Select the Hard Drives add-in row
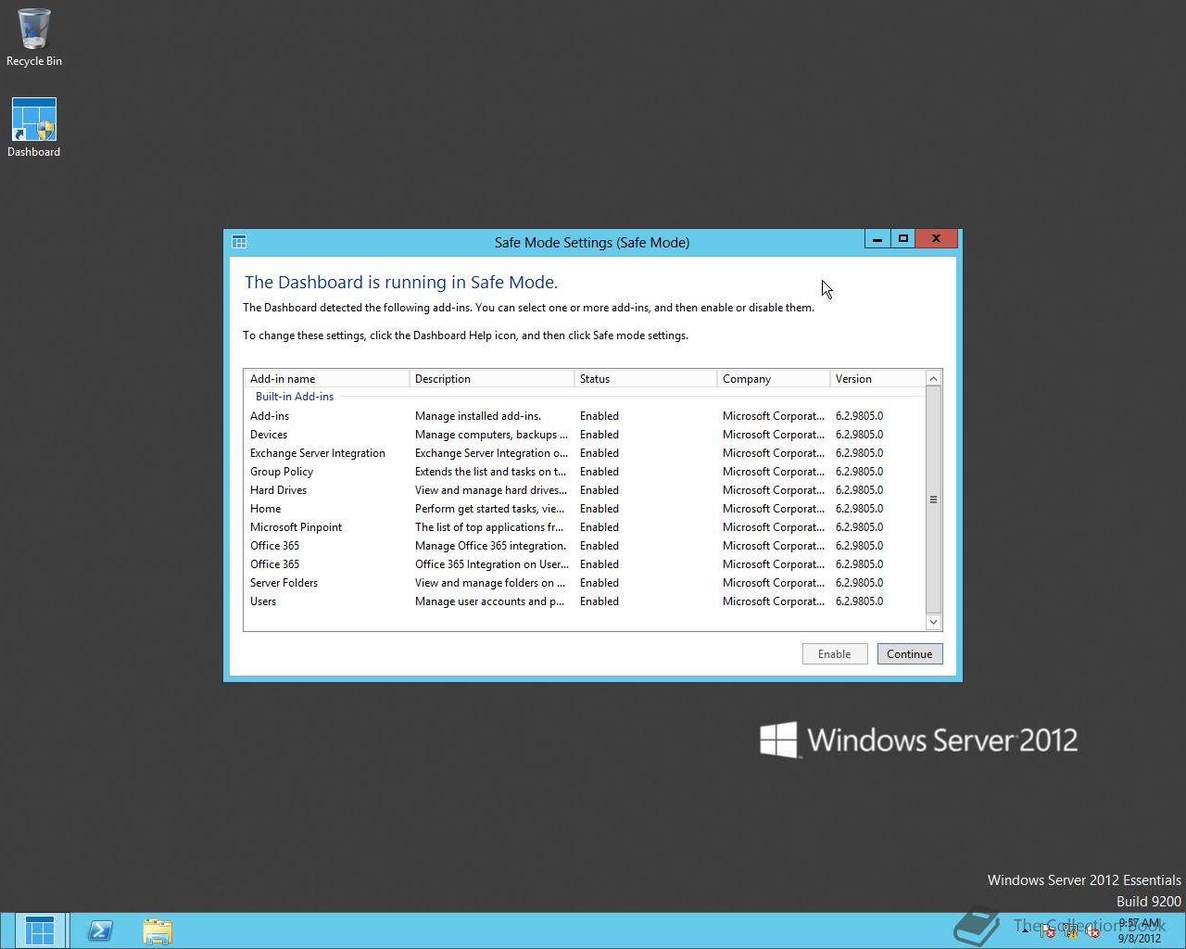This screenshot has height=949, width=1186. [585, 489]
